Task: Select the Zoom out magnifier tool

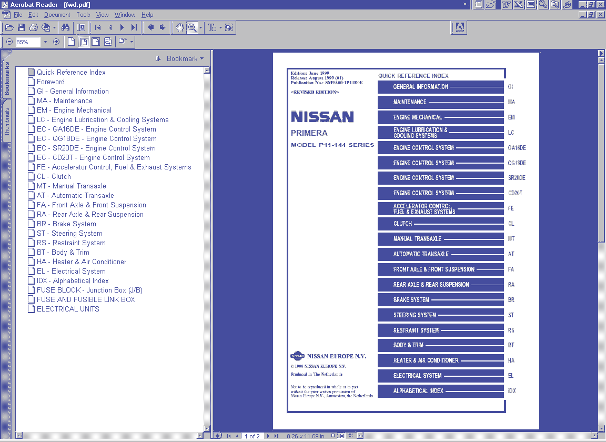Action: [x=192, y=27]
